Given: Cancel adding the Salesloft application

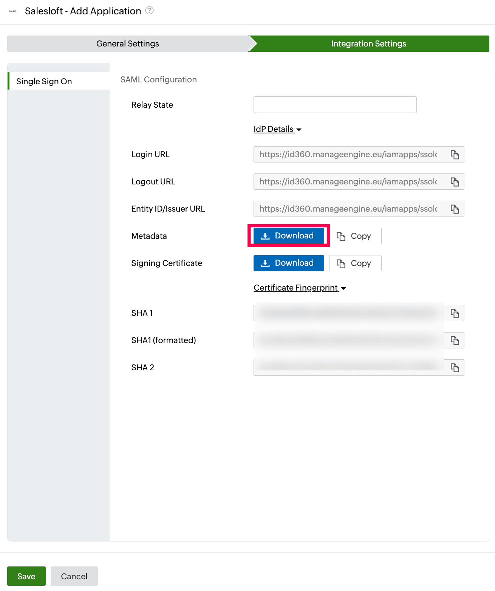Looking at the screenshot, I should (74, 576).
